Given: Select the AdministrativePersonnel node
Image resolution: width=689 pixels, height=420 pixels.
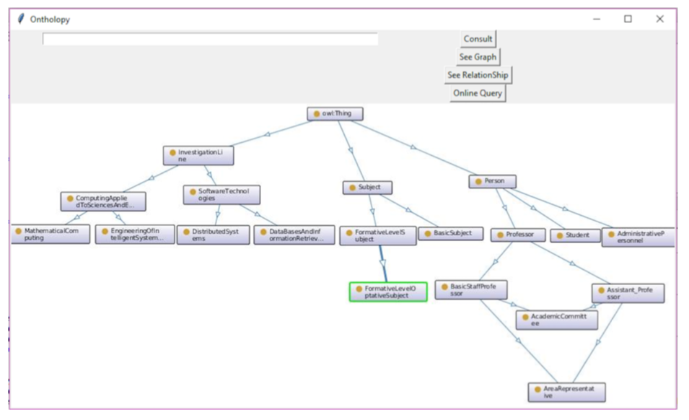Looking at the screenshot, I should [638, 237].
